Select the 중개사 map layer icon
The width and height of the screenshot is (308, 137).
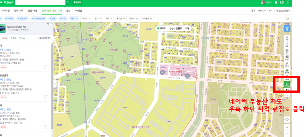coord(287,58)
